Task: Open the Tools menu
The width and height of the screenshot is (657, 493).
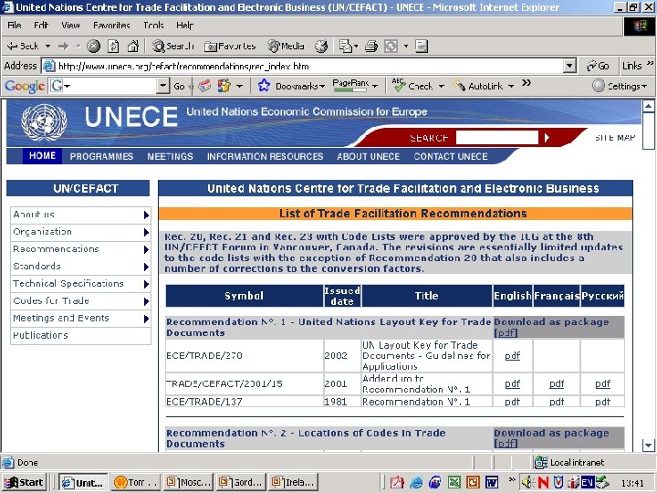Action: pos(153,26)
